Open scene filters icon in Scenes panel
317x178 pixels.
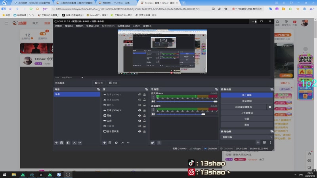pos(68,143)
